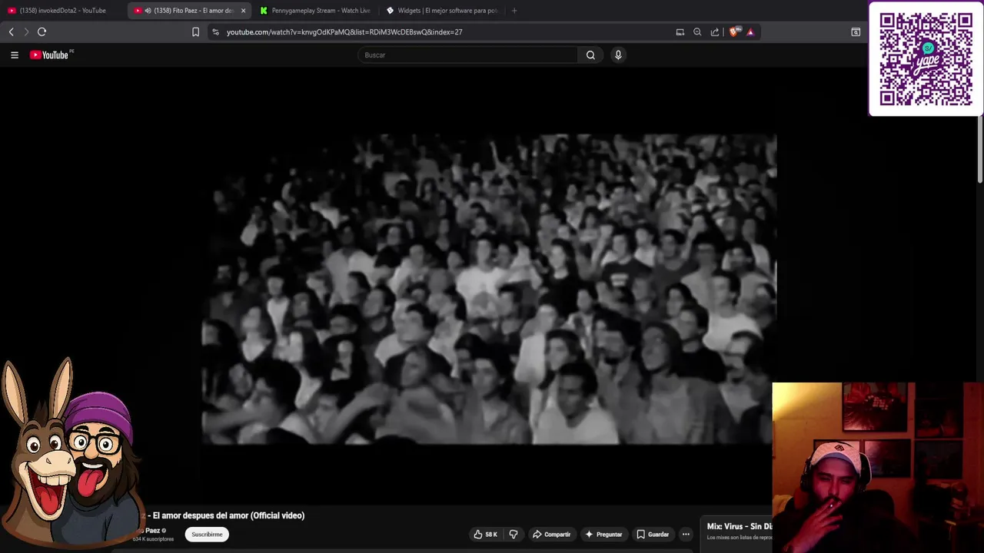984x553 pixels.
Task: Close the Fito Paez tab
Action: [x=243, y=11]
